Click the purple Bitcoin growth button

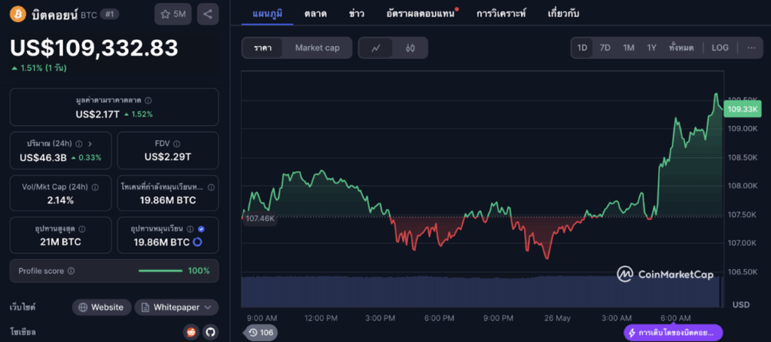pyautogui.click(x=673, y=332)
